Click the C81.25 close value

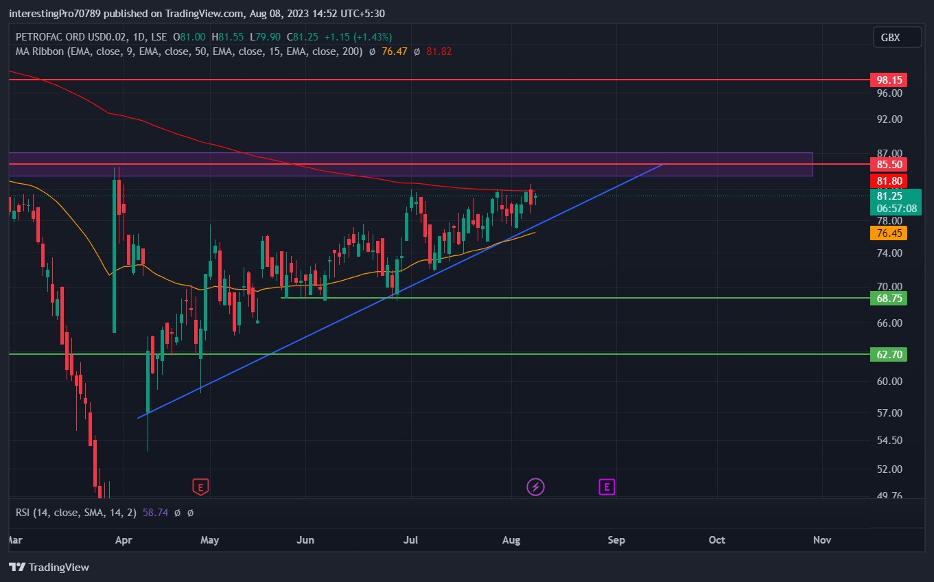[301, 37]
